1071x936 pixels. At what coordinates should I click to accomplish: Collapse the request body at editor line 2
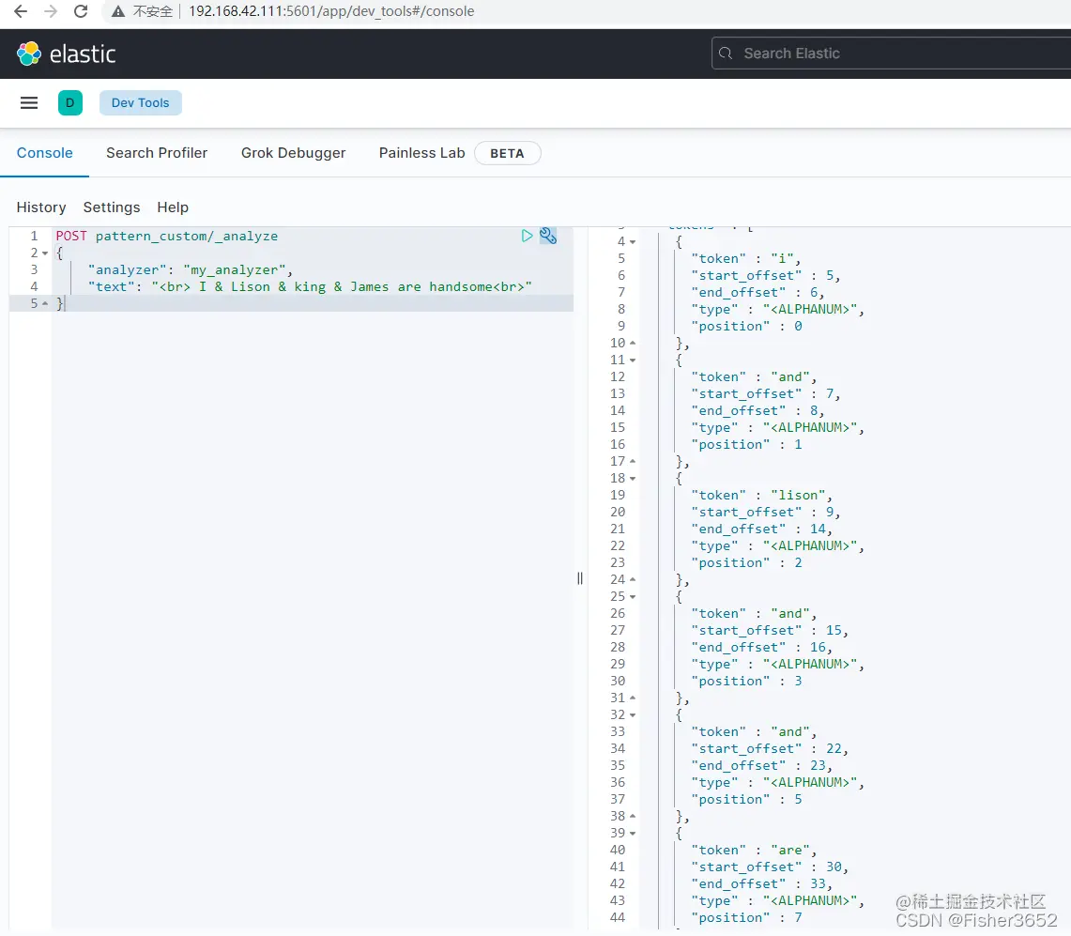(x=45, y=253)
